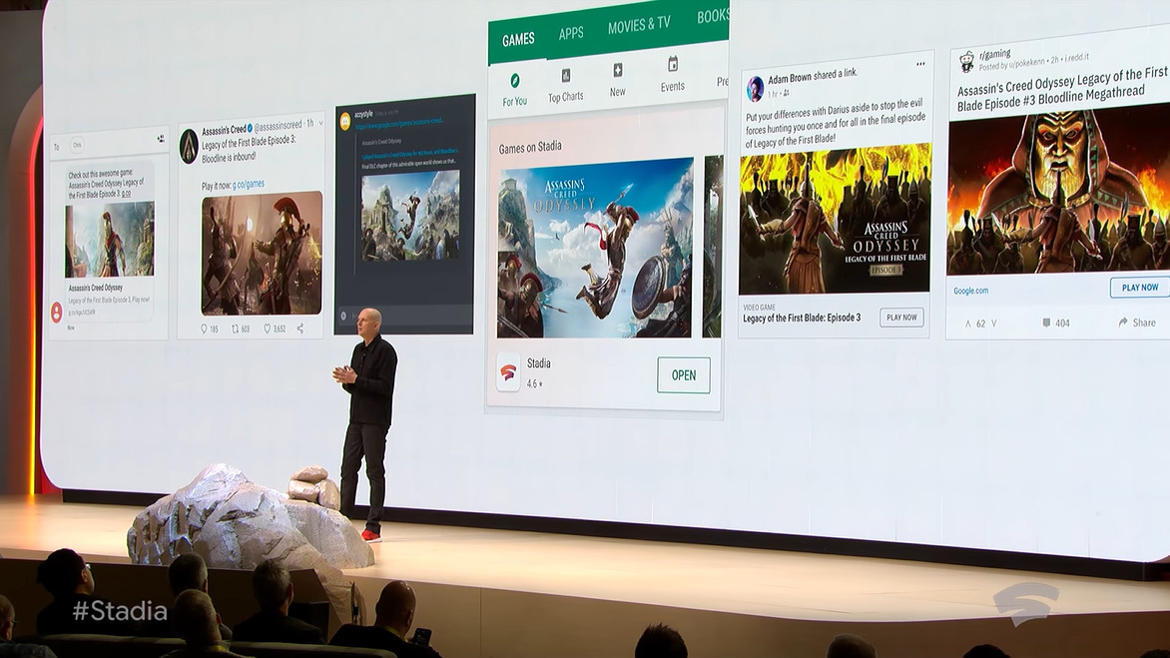The width and height of the screenshot is (1170, 658).
Task: Click the tweet share icon
Action: click(x=299, y=328)
